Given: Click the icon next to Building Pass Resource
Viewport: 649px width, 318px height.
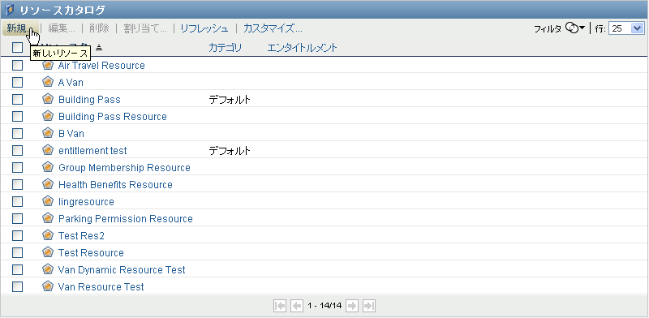Looking at the screenshot, I should pos(48,116).
